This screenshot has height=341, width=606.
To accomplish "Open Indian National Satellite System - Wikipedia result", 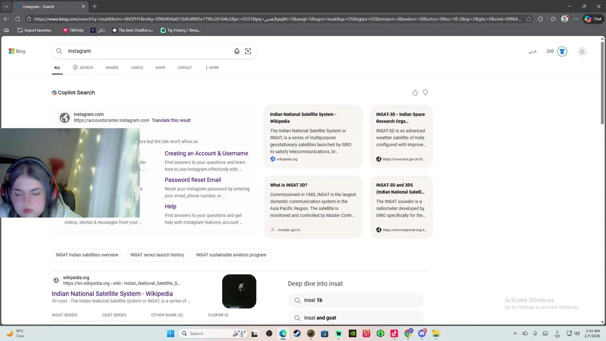I will [112, 294].
